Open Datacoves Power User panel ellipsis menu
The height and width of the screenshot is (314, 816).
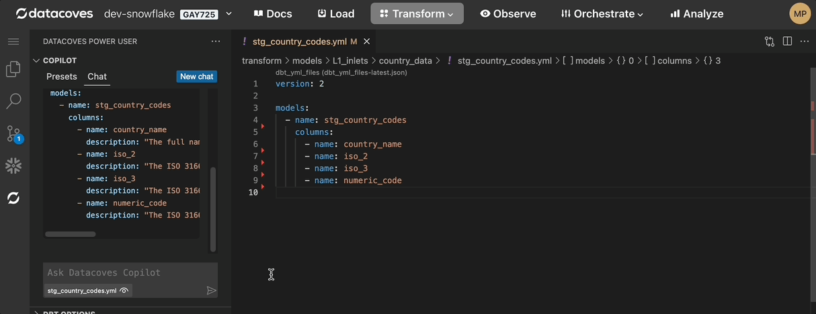tap(216, 42)
